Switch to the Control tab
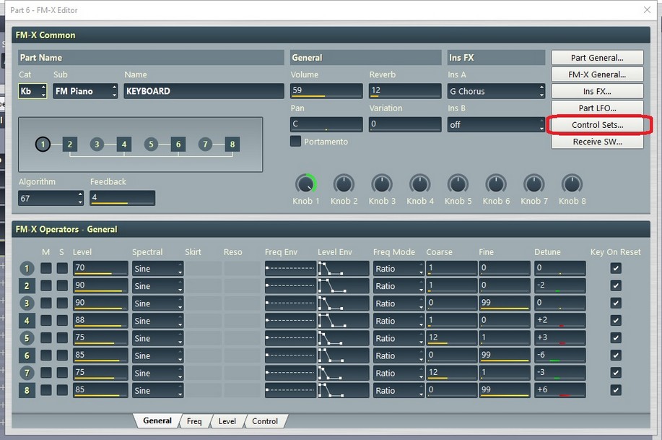This screenshot has width=662, height=440. tap(265, 421)
